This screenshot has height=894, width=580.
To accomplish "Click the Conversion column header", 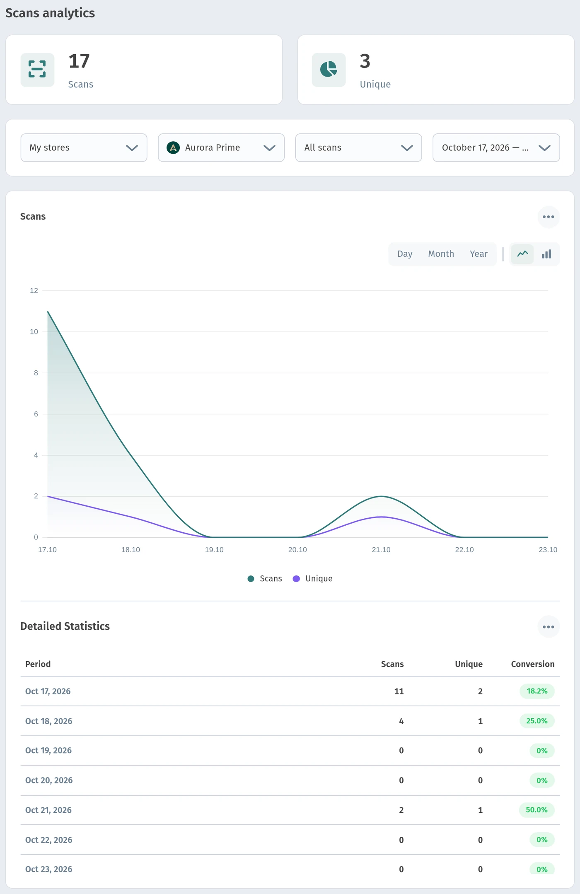I will tap(532, 664).
